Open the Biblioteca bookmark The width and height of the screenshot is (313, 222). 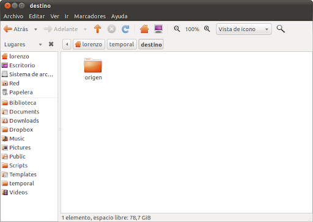click(x=29, y=102)
